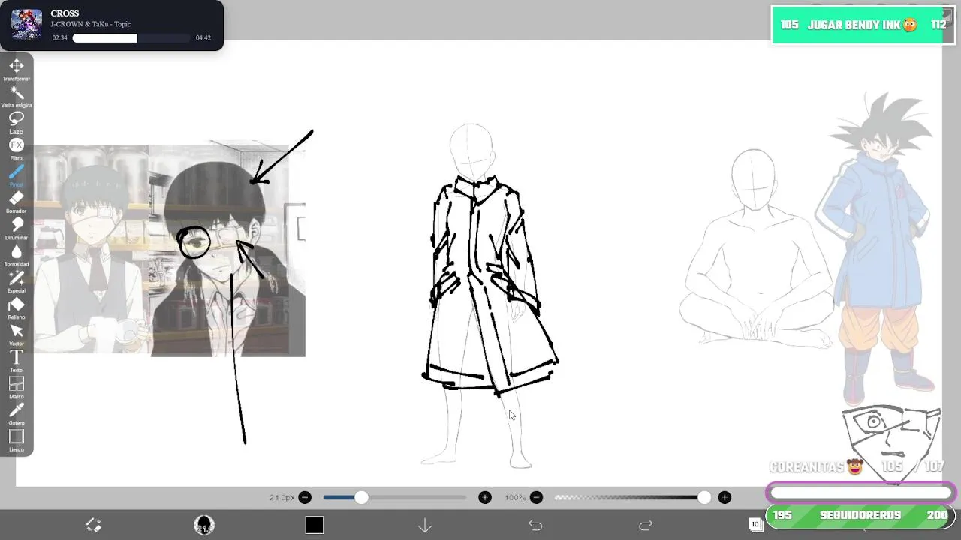
Task: Increase brush size with plus button
Action: 485,497
